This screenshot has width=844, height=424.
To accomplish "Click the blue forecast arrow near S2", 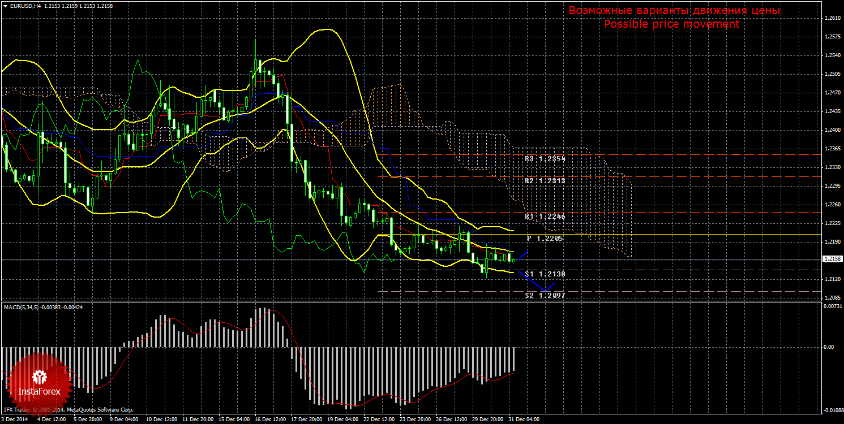I will point(543,287).
